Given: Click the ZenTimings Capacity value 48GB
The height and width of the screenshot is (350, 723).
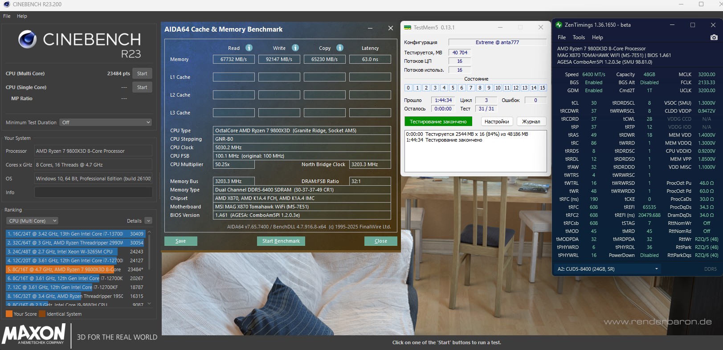Looking at the screenshot, I should 649,74.
